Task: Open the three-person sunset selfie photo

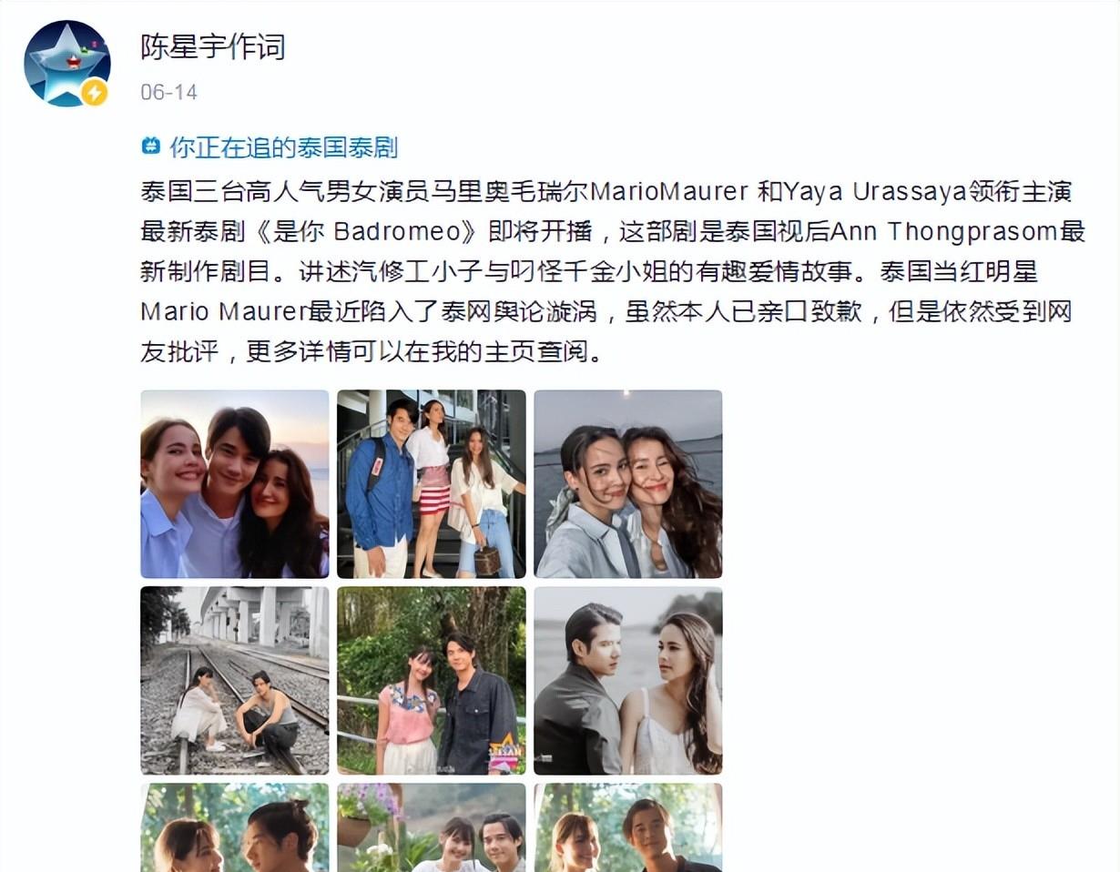Action: (235, 484)
